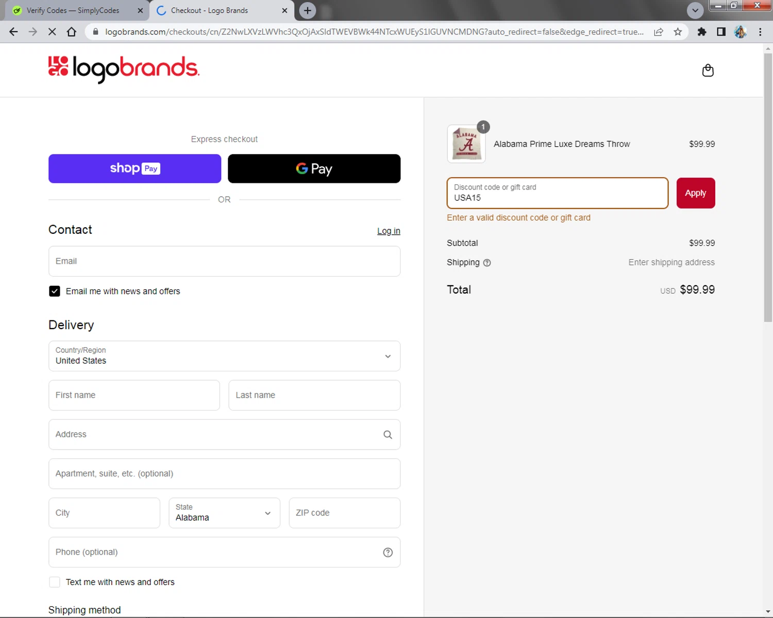Click the Express checkout heading
The image size is (773, 618).
224,139
